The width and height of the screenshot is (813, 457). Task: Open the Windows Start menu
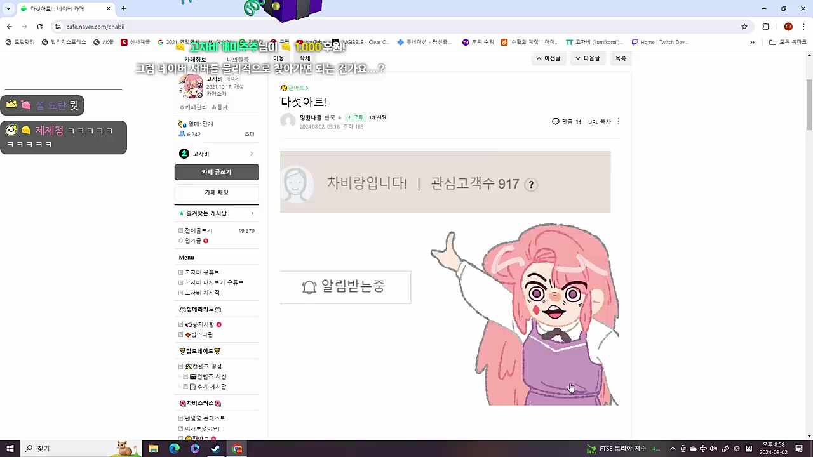pyautogui.click(x=10, y=449)
